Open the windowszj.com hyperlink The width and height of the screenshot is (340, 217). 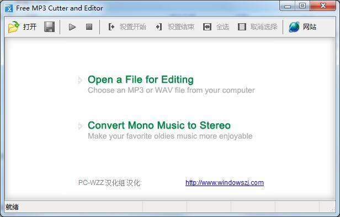tap(225, 183)
